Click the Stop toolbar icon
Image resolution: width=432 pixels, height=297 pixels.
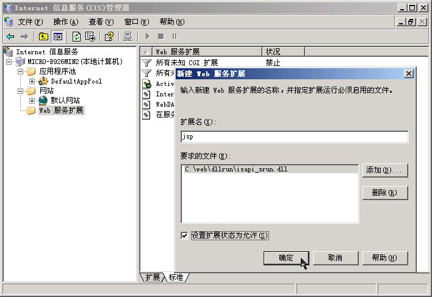(x=161, y=37)
